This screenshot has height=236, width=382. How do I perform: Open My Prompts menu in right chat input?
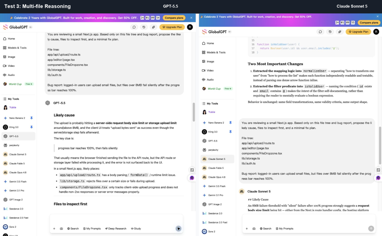pos(285,229)
